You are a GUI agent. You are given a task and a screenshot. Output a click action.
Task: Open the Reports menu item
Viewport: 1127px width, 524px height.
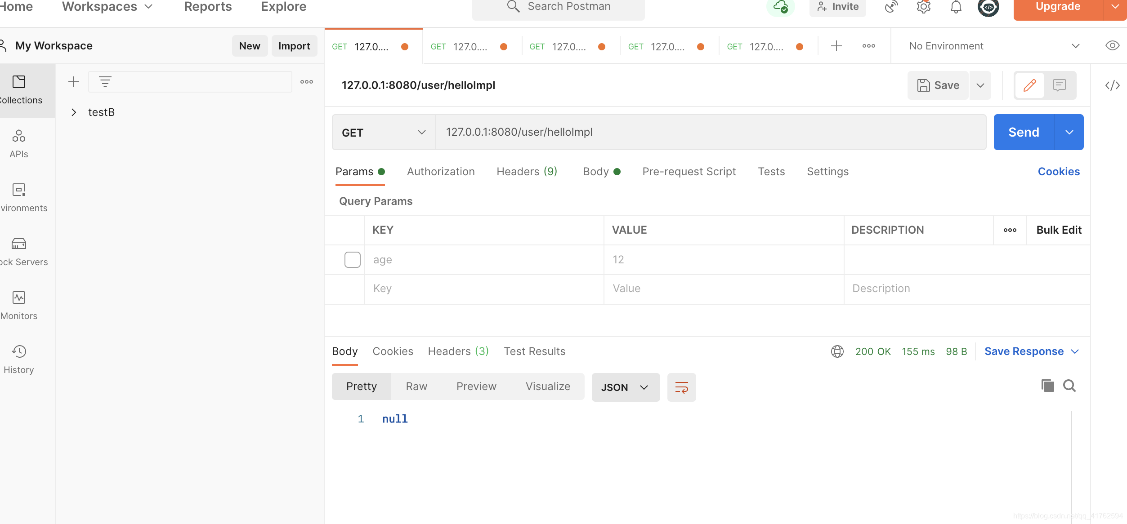pos(208,6)
